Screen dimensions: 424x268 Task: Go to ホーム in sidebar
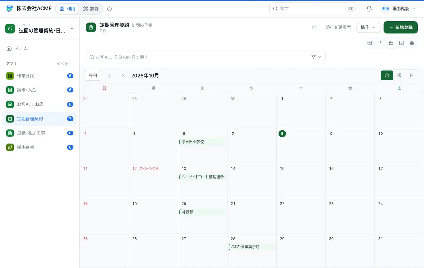pyautogui.click(x=40, y=48)
